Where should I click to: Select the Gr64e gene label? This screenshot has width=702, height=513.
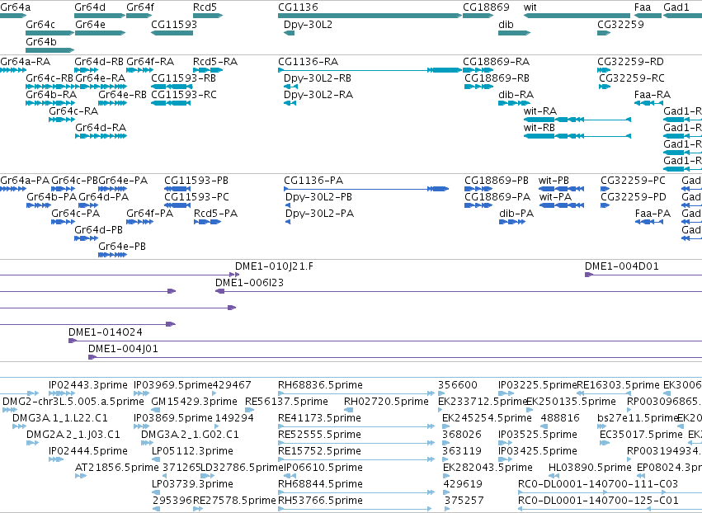click(x=91, y=25)
